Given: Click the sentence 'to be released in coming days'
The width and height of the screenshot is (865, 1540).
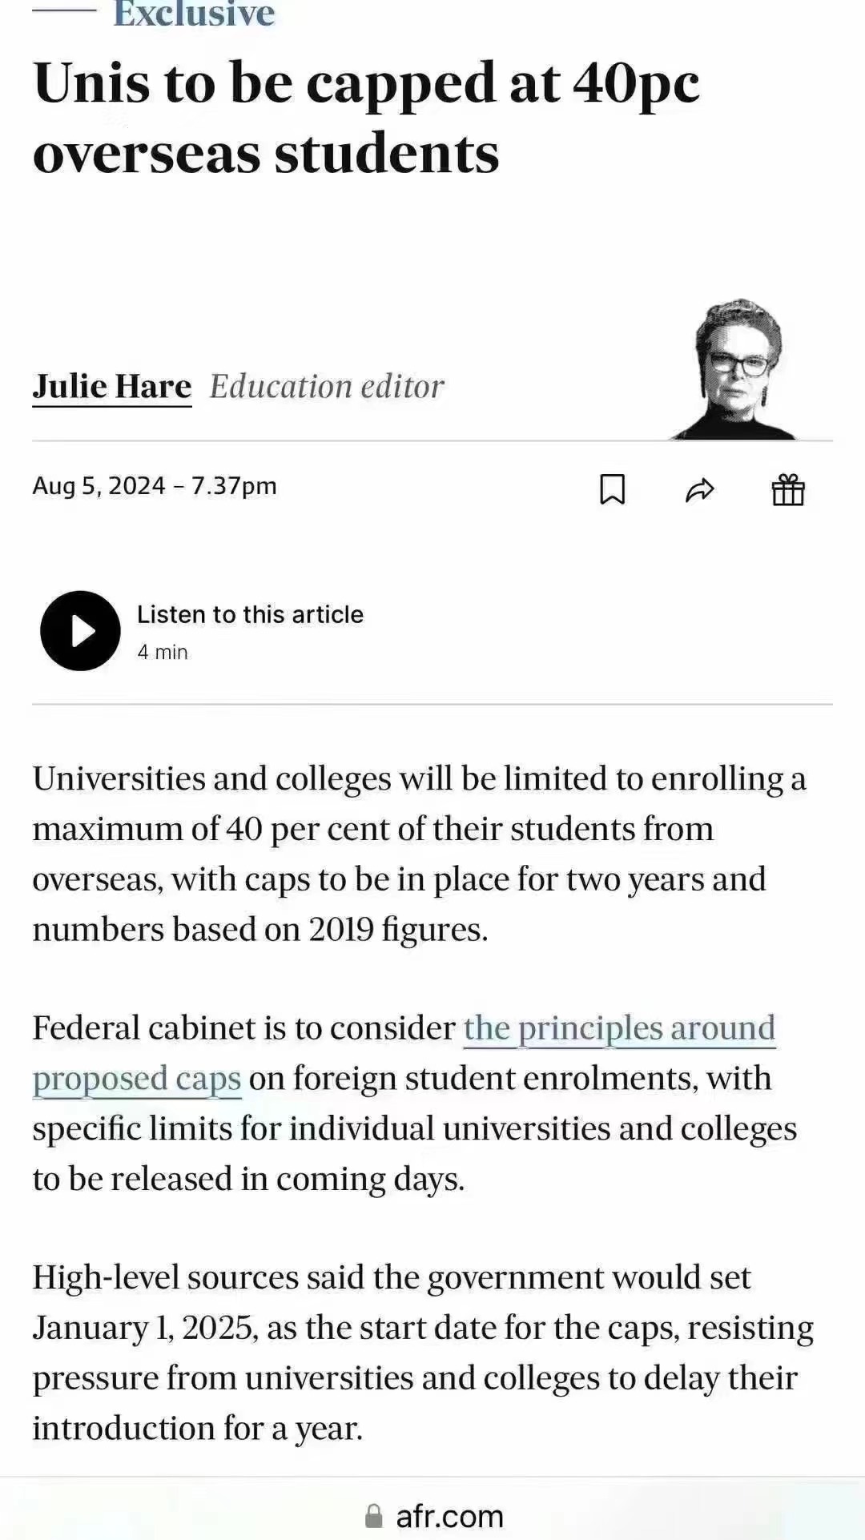Looking at the screenshot, I should coord(248,1179).
